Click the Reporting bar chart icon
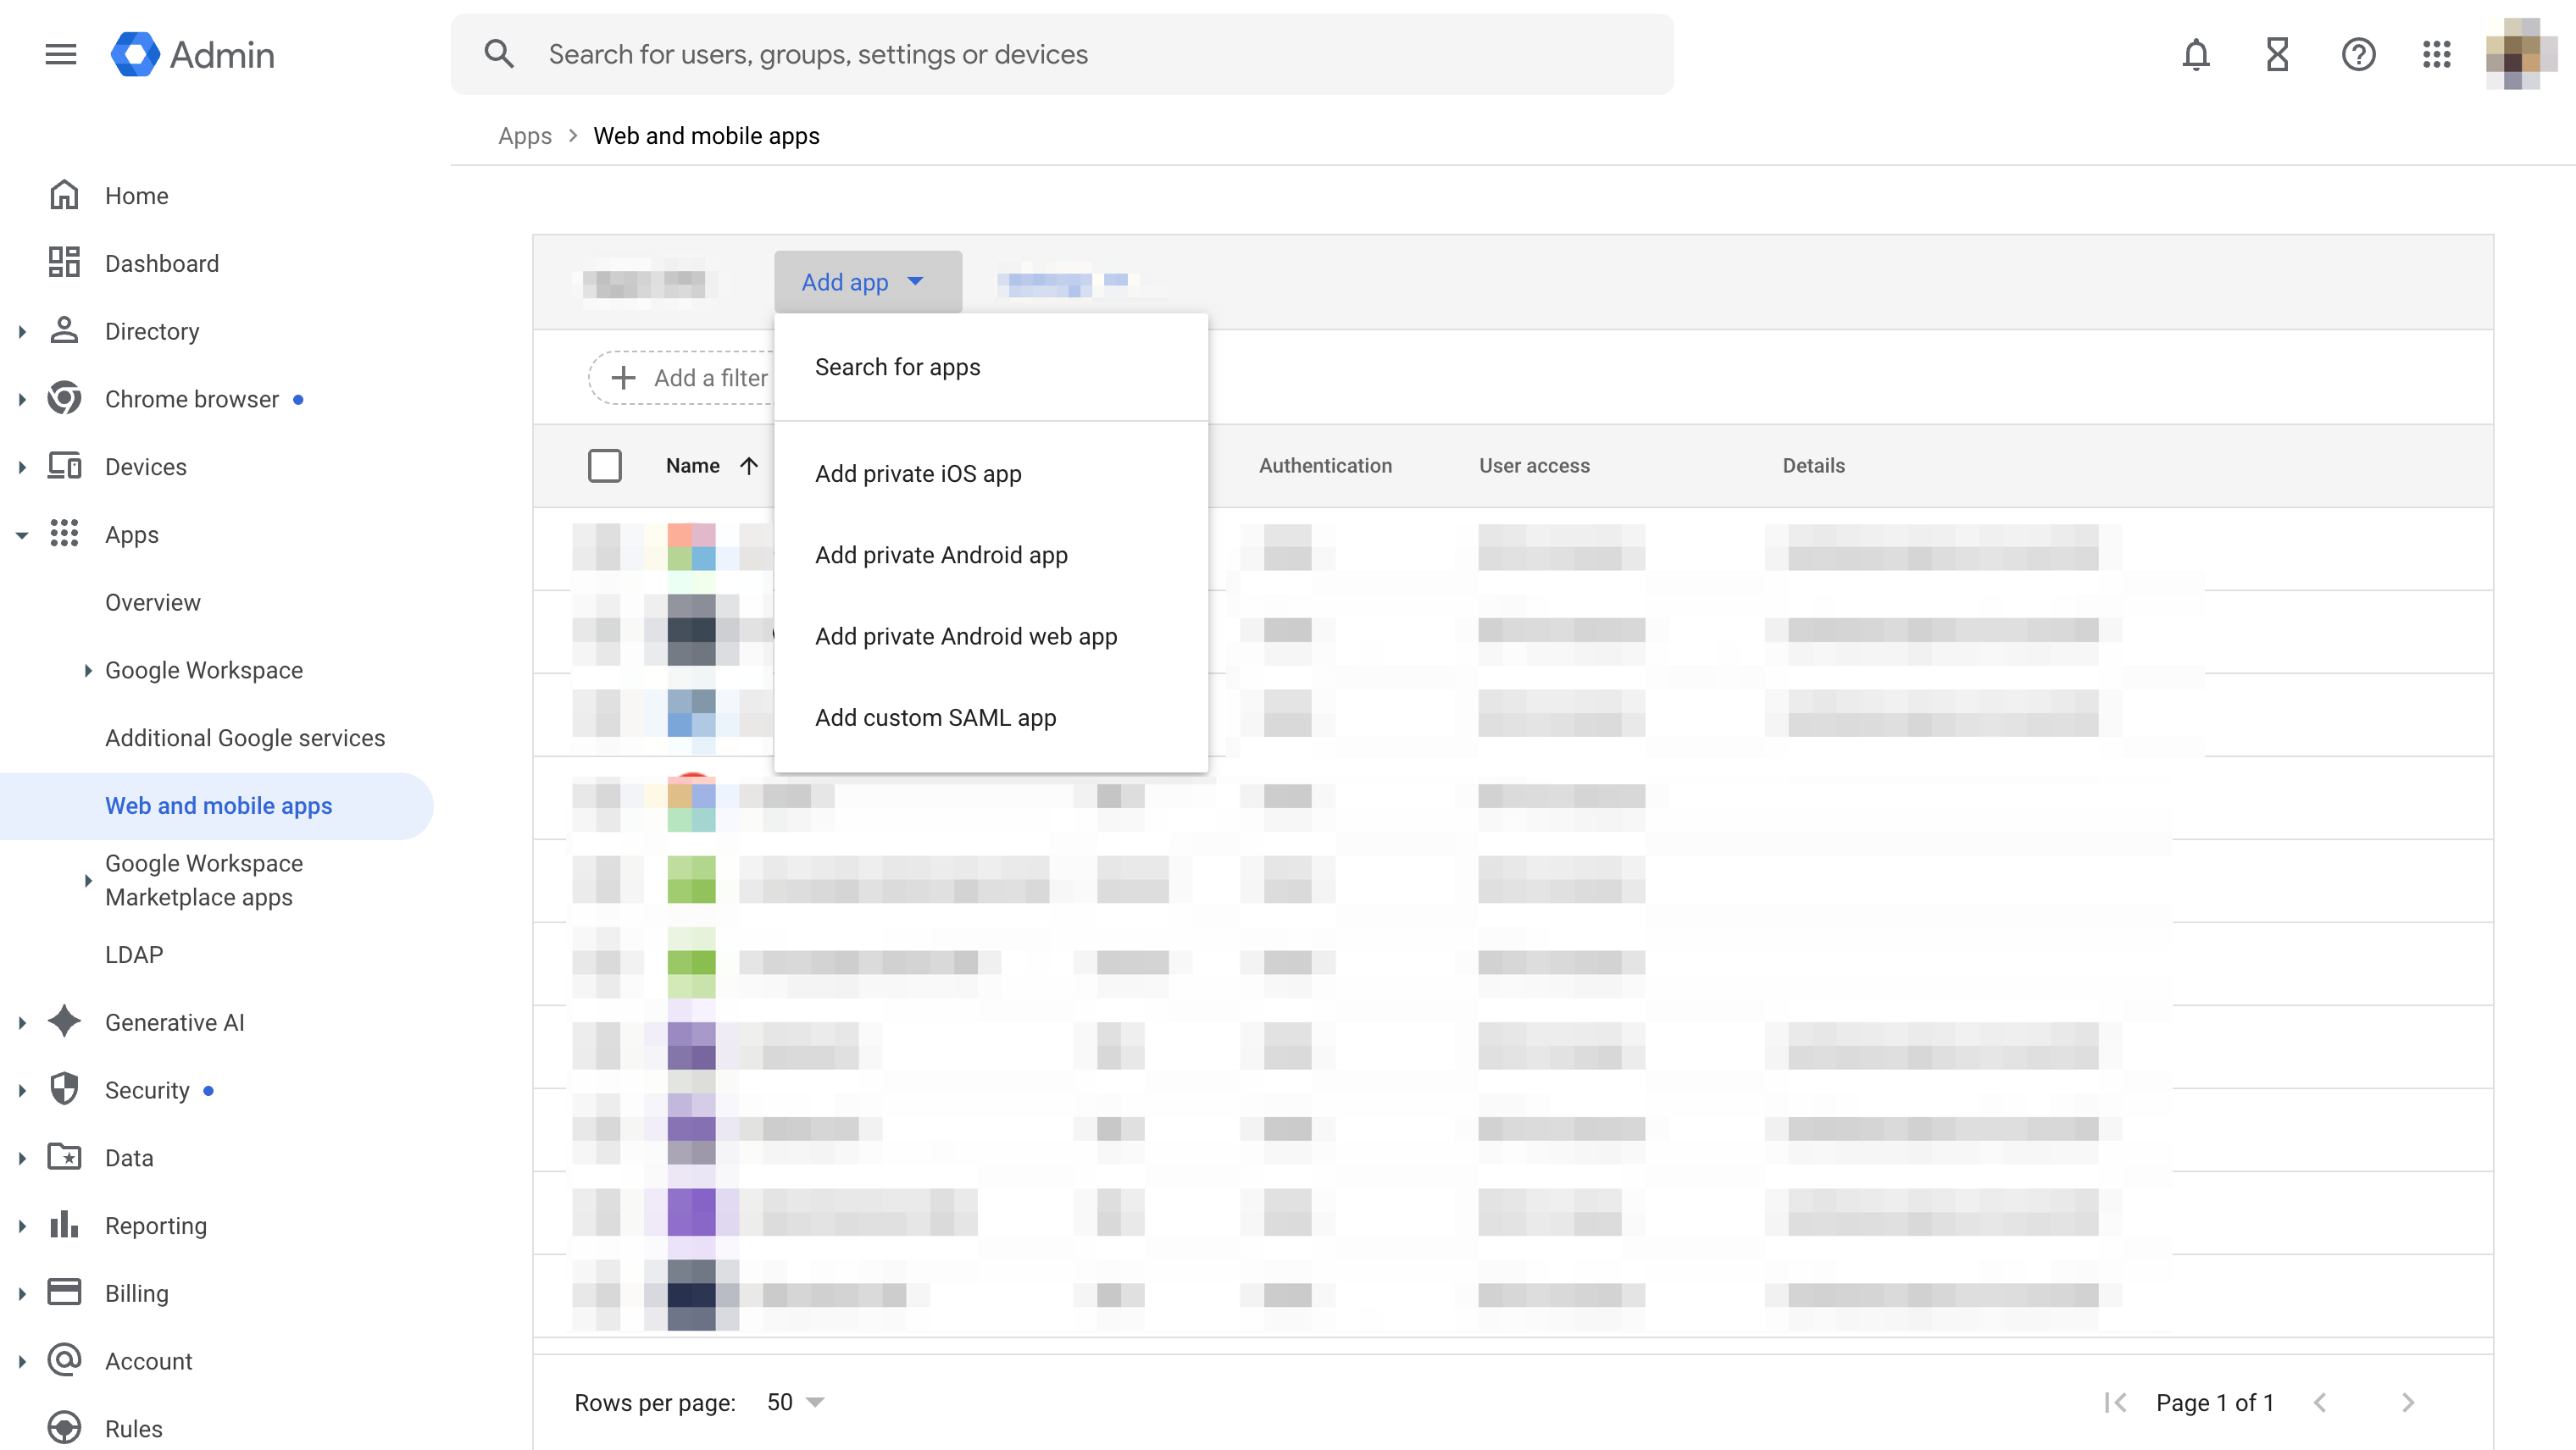 (x=64, y=1226)
